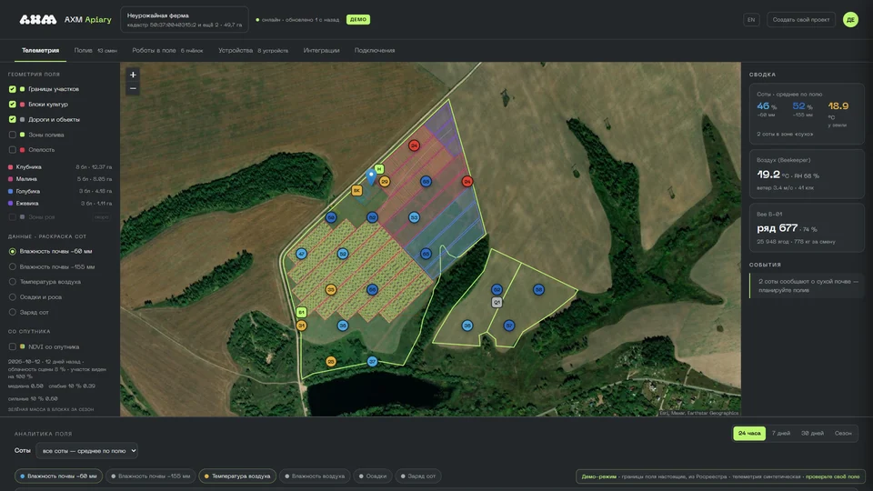873x491 pixels.
Task: Click the Малина legend row
Action: (60, 179)
